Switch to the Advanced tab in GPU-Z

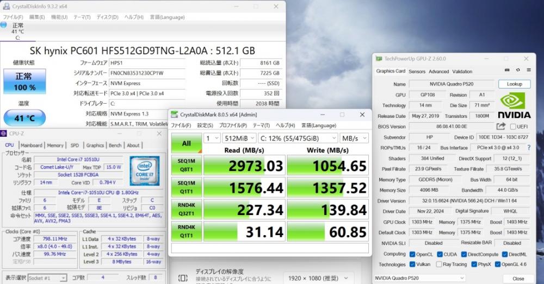point(438,71)
